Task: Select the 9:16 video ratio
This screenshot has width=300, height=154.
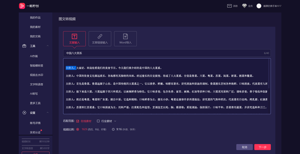Action: click(113, 129)
